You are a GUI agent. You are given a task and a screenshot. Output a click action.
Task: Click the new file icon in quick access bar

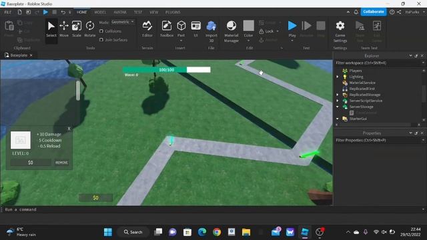[19, 12]
